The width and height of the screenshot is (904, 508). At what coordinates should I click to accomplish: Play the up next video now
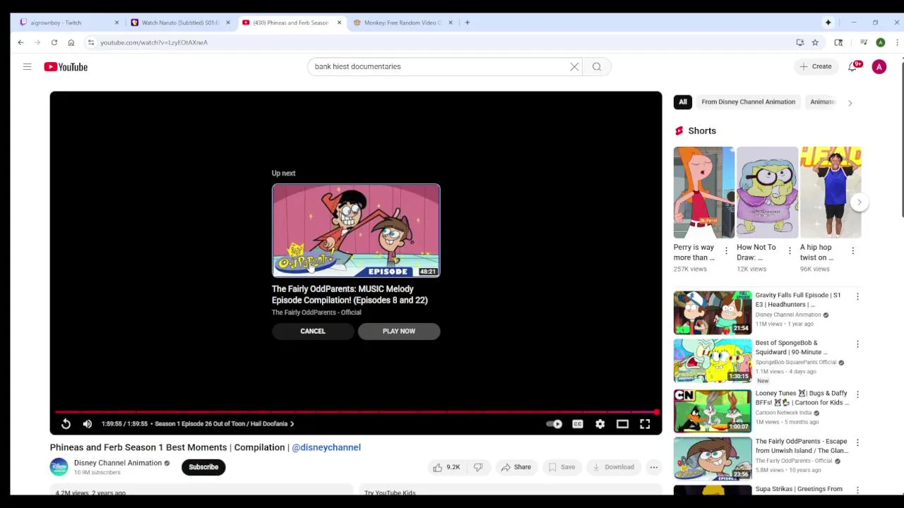pos(399,331)
